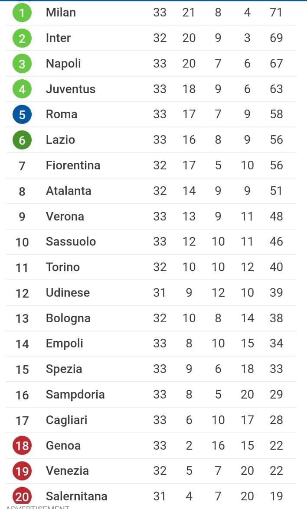
Task: Select the Atalanta row
Action: pyautogui.click(x=151, y=191)
